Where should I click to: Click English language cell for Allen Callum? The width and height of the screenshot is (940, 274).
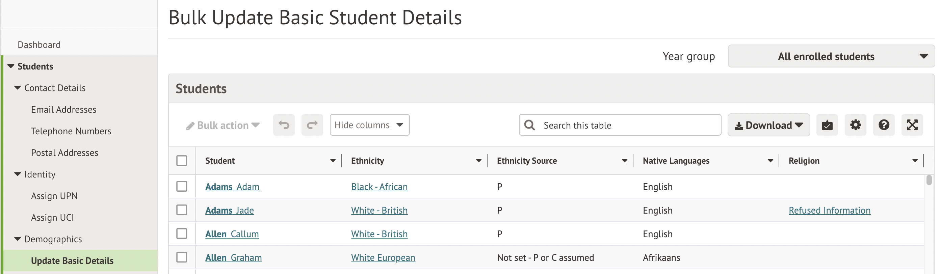(x=658, y=234)
